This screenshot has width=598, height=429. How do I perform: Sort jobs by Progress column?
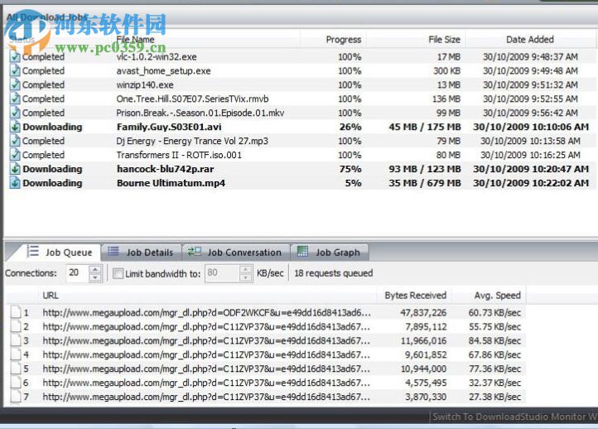tap(344, 39)
